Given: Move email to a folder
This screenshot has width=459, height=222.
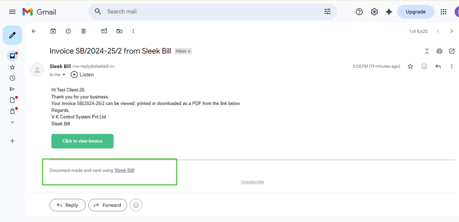Looking at the screenshot, I should [120, 31].
